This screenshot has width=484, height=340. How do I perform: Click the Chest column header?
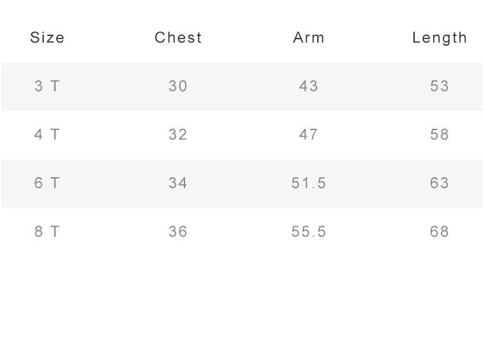tap(178, 38)
